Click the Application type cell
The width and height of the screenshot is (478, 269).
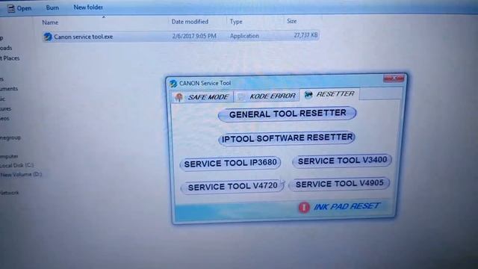(x=244, y=36)
